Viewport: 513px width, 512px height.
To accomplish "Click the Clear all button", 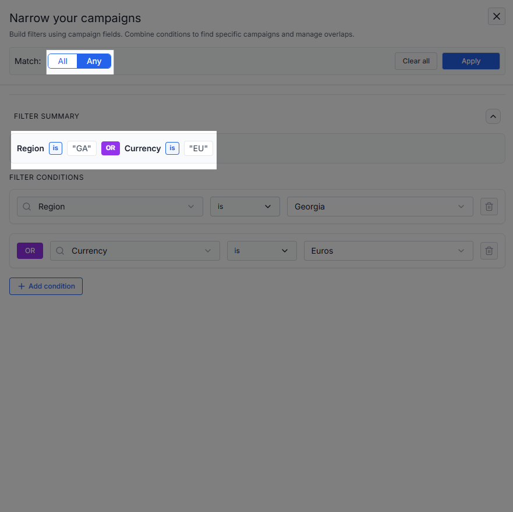I will click(x=416, y=61).
